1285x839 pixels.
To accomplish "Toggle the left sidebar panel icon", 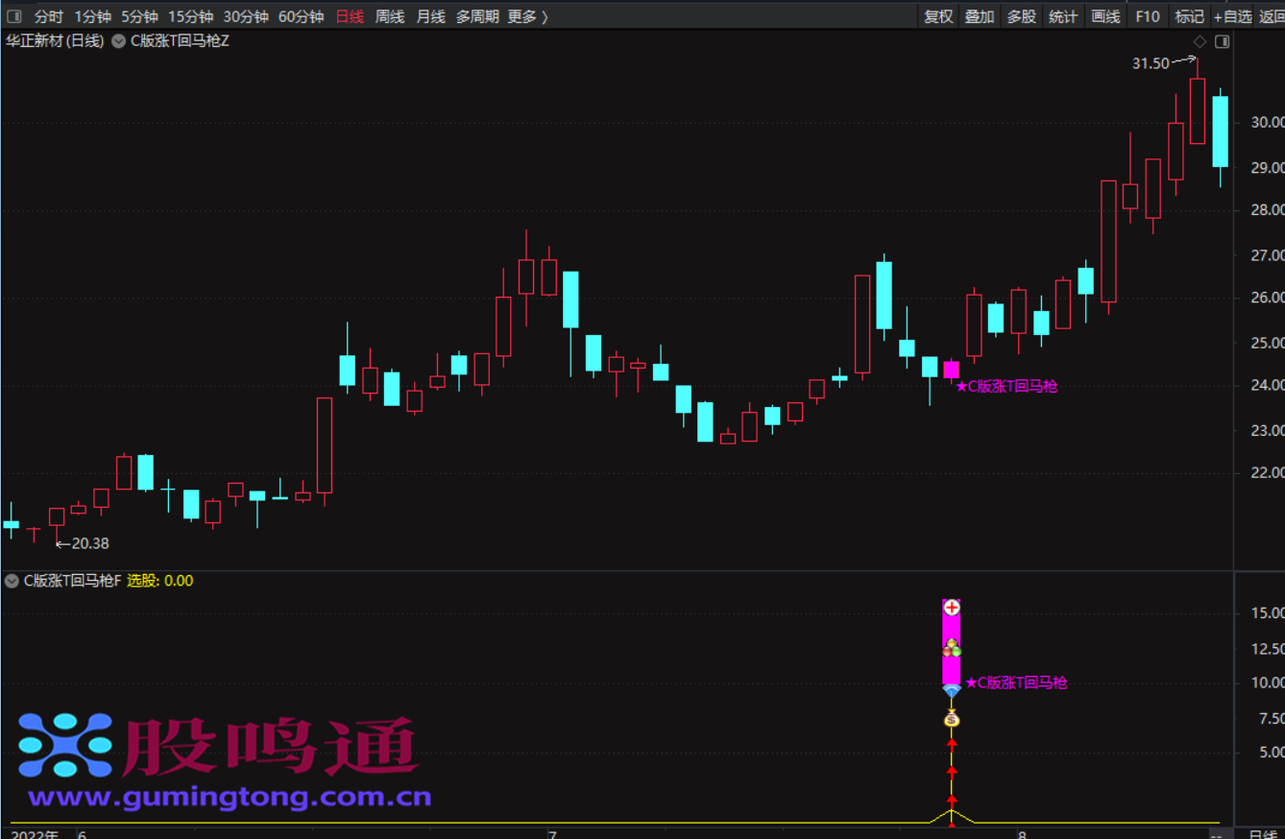I will click(x=13, y=16).
